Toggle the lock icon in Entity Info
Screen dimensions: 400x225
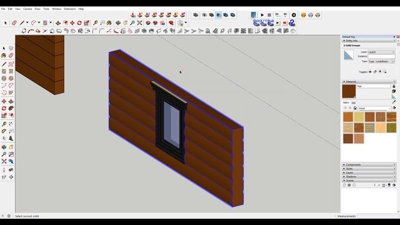point(375,72)
